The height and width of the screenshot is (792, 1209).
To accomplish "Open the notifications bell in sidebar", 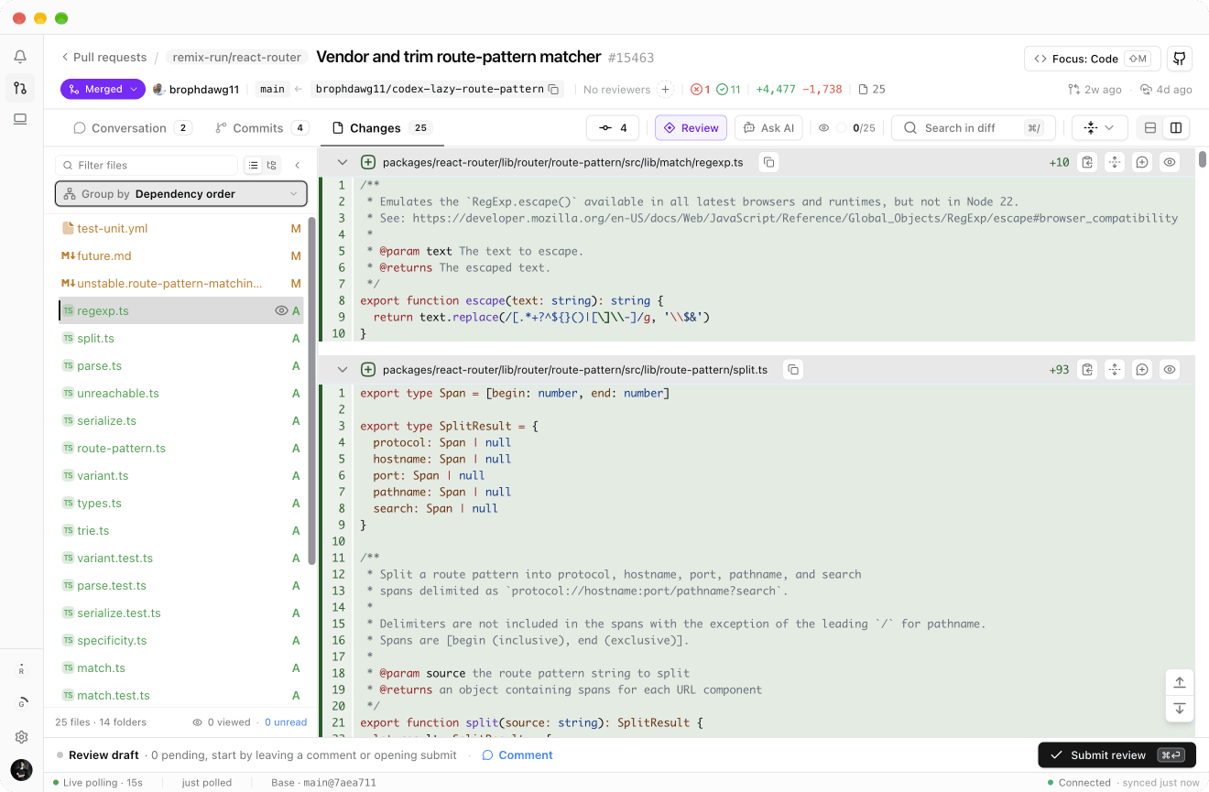I will [20, 57].
